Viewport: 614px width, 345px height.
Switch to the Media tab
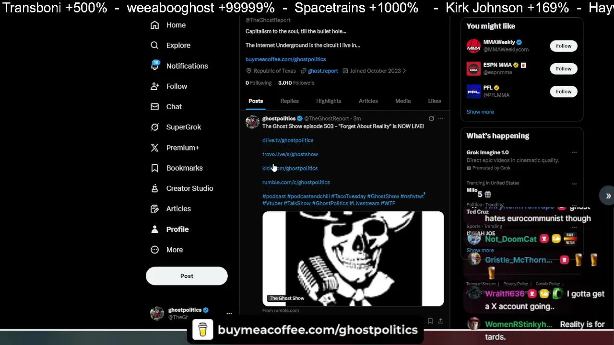coord(403,101)
